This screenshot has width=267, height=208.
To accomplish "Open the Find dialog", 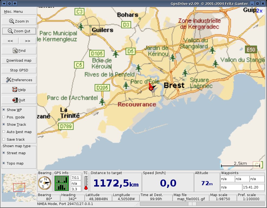I will 19,51.
